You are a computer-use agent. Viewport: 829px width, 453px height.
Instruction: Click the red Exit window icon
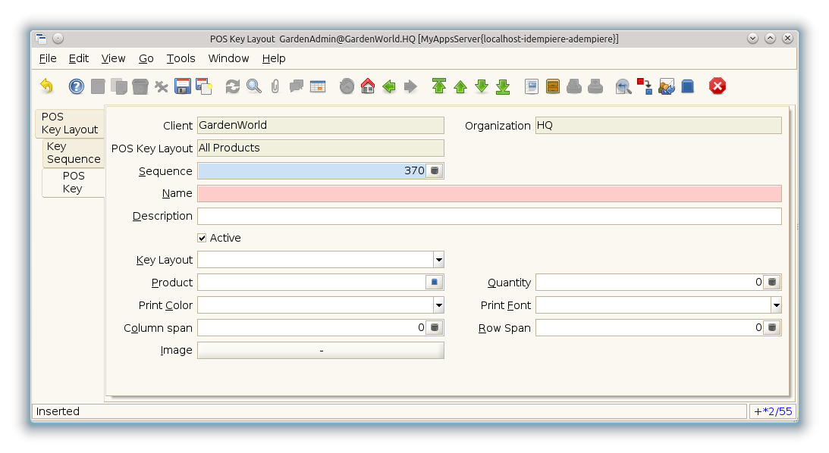tap(718, 86)
